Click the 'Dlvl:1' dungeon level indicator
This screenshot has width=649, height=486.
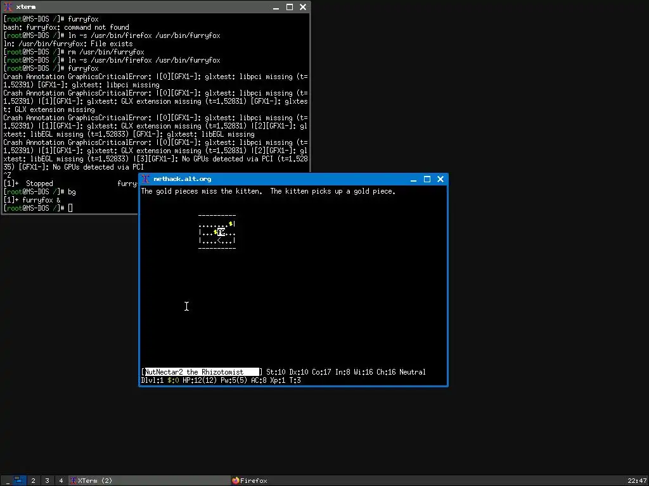(152, 380)
